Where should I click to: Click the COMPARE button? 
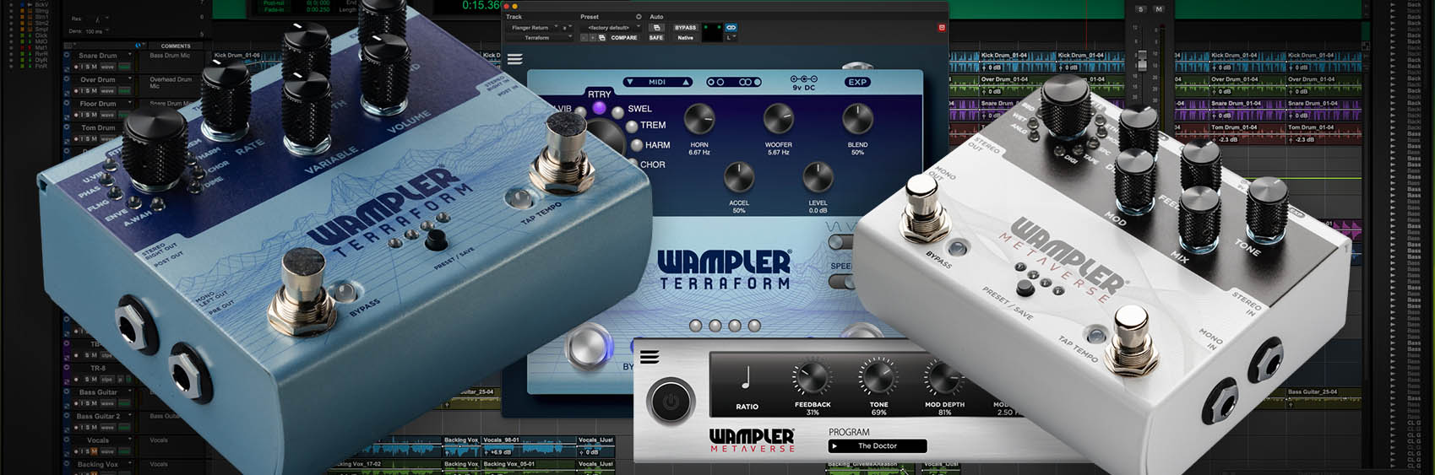(x=624, y=38)
